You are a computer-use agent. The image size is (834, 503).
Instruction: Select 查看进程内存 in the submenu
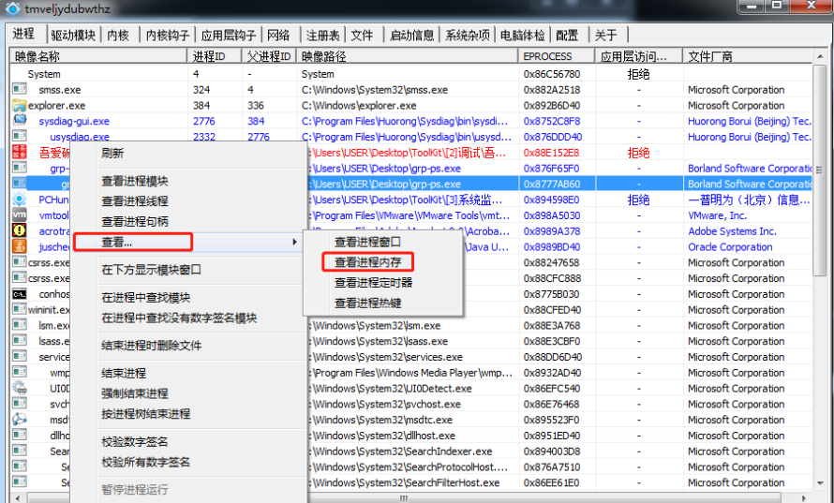coord(383,262)
